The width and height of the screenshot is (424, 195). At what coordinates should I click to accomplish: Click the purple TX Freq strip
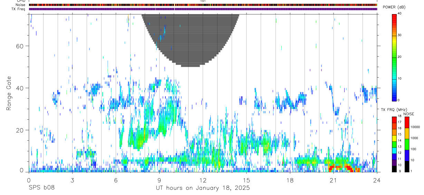tap(203, 9)
